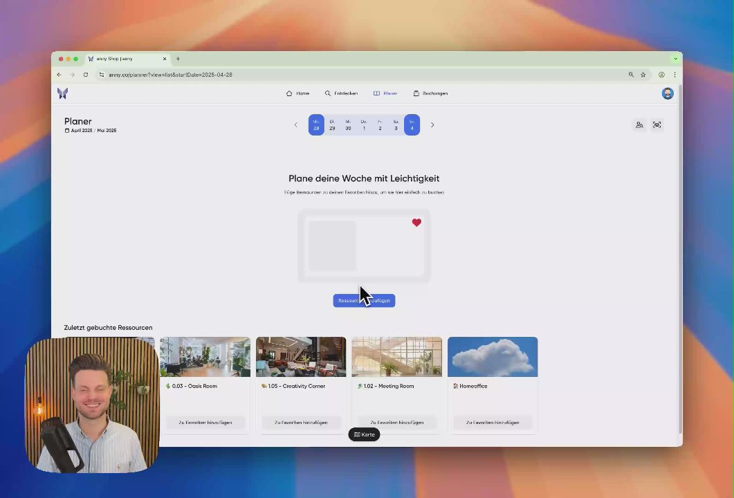Click the scan icon in the planner header
The image size is (734, 498).
657,125
